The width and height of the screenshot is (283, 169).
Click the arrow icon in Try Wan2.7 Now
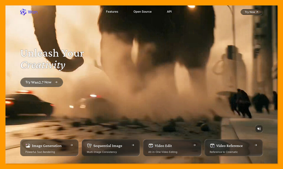pos(56,82)
